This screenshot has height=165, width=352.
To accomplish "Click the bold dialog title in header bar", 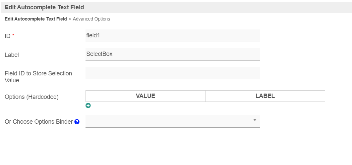I will [x=44, y=7].
